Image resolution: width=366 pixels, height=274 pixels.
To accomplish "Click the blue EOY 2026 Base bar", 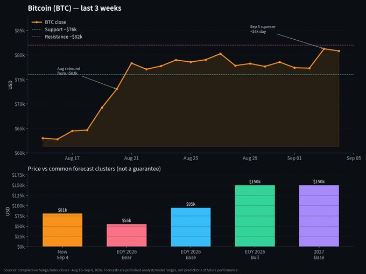I will [x=191, y=227].
